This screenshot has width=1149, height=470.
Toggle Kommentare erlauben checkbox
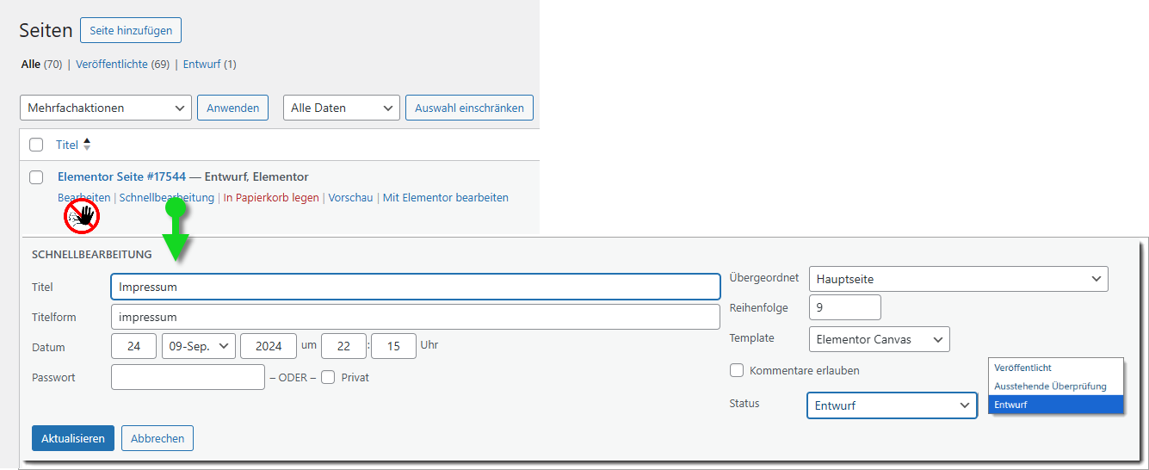[737, 370]
